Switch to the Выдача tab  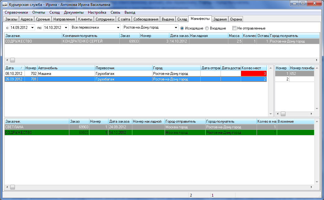coord(168,19)
